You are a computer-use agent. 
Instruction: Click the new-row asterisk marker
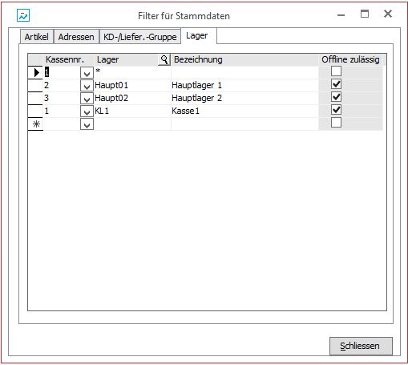pyautogui.click(x=35, y=124)
